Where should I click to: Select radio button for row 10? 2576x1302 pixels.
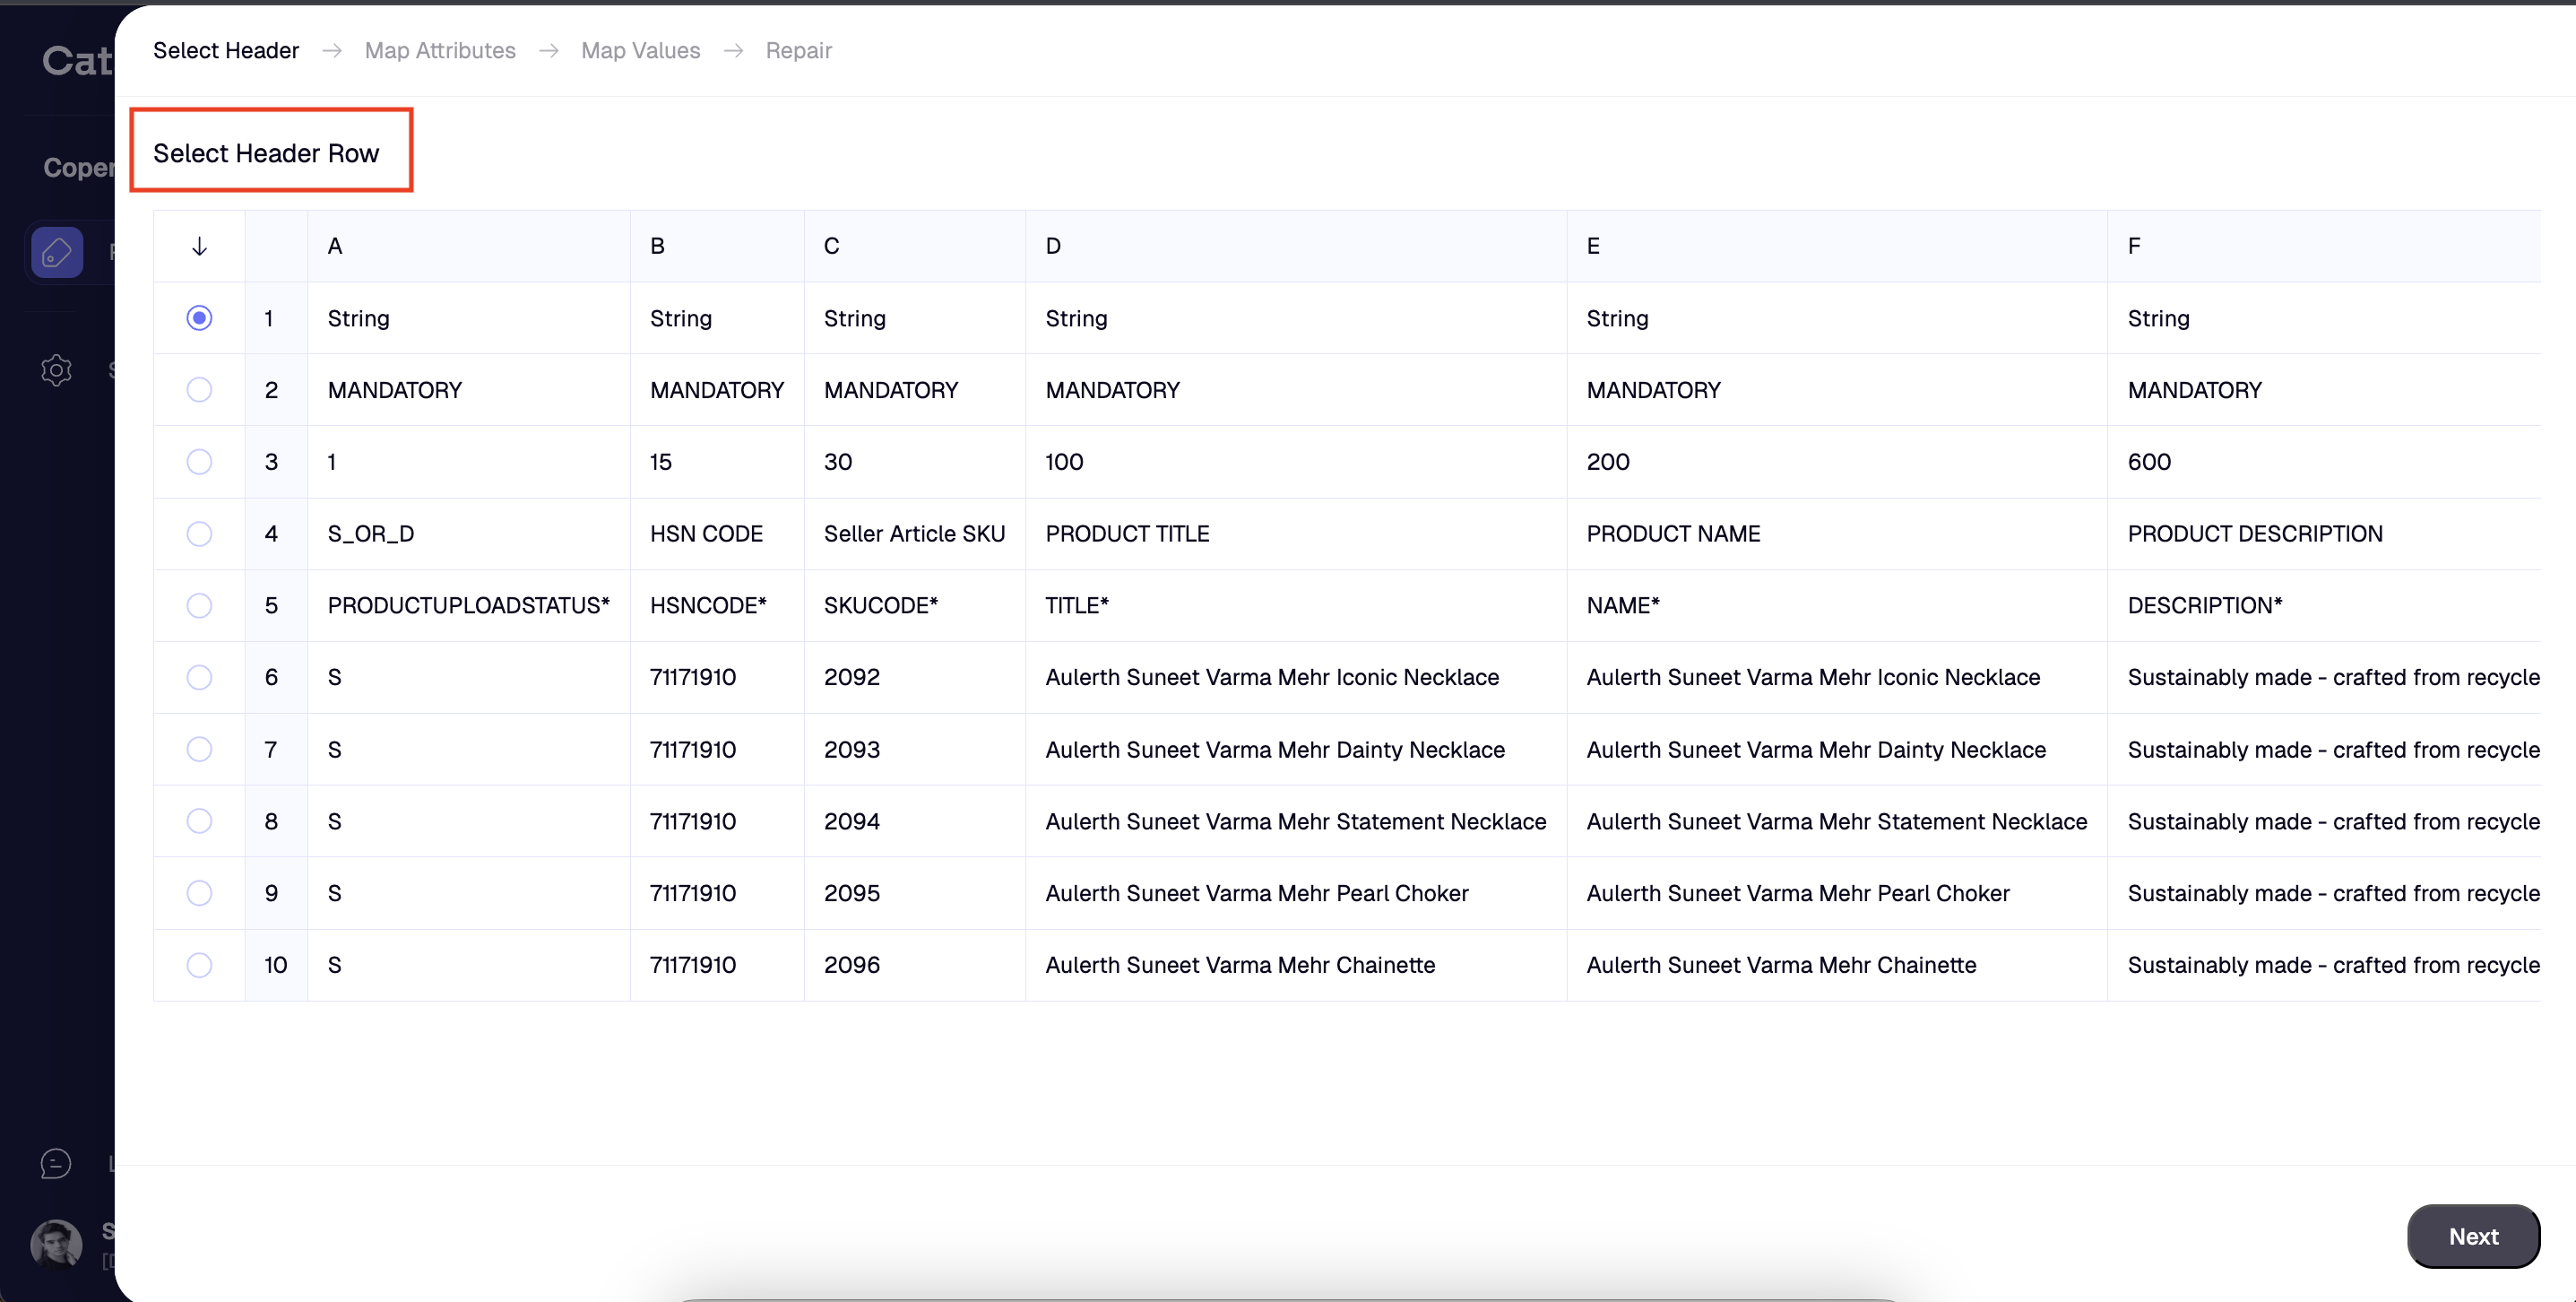199,965
